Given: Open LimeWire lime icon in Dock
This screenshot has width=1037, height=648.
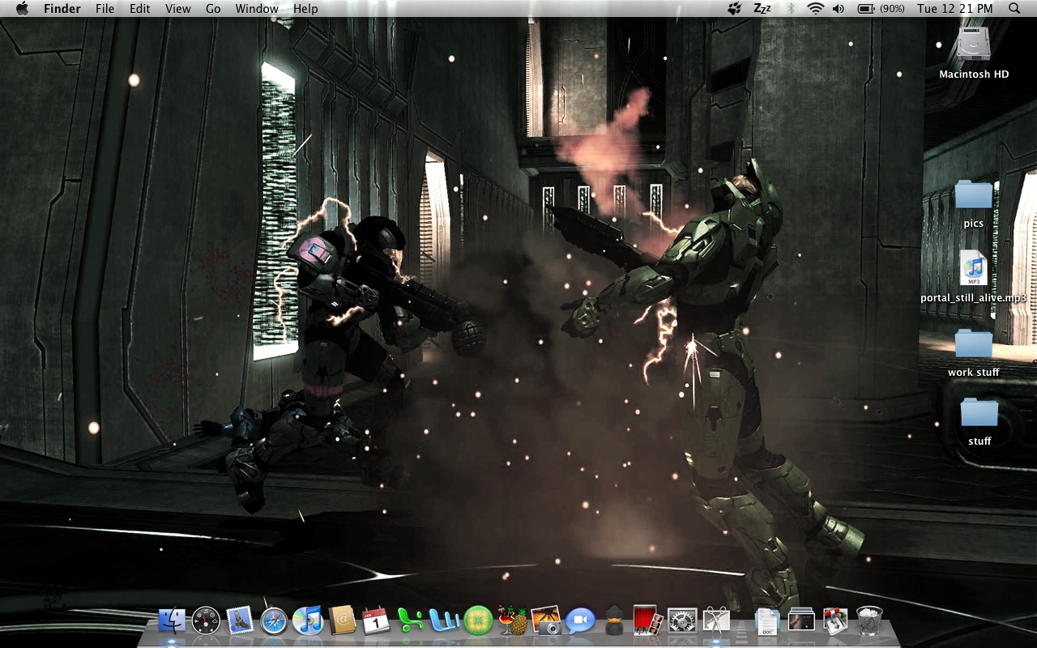Looking at the screenshot, I should click(x=478, y=621).
